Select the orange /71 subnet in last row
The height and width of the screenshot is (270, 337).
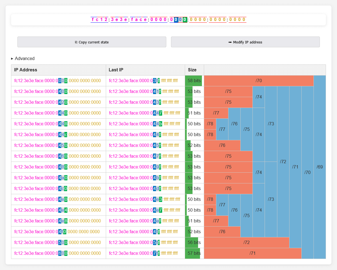tap(252, 253)
